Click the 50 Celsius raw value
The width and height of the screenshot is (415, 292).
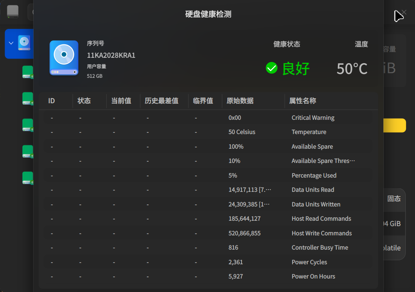[242, 132]
